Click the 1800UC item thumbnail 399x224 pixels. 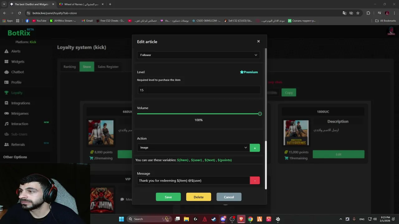[296, 133]
